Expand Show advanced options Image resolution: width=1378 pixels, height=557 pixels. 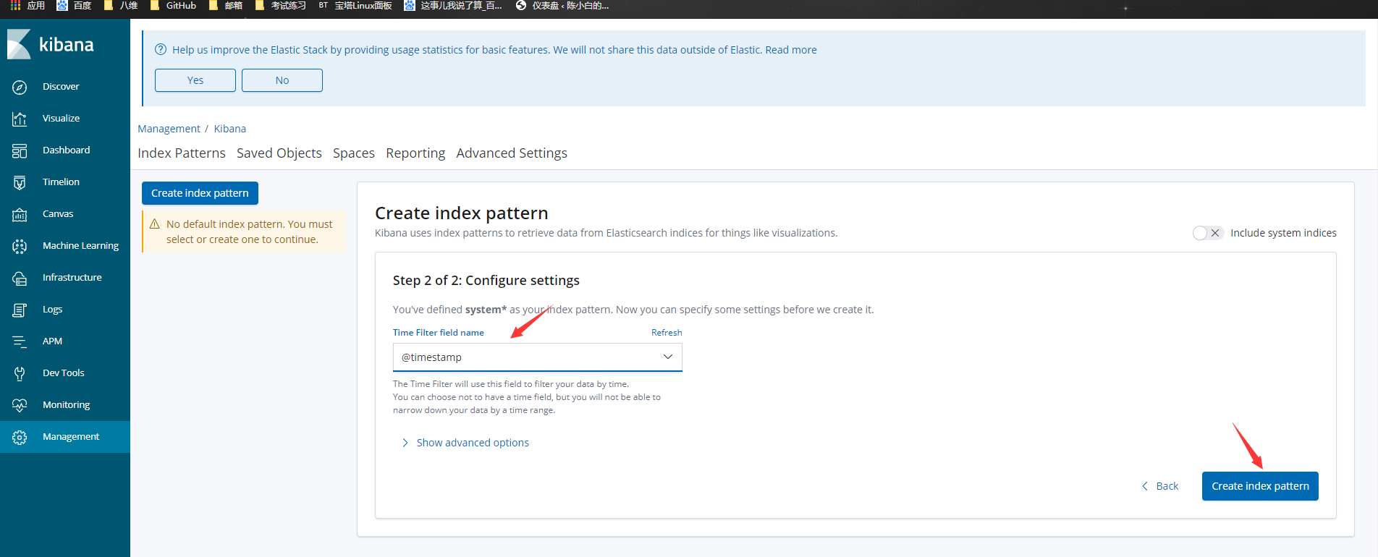click(465, 443)
